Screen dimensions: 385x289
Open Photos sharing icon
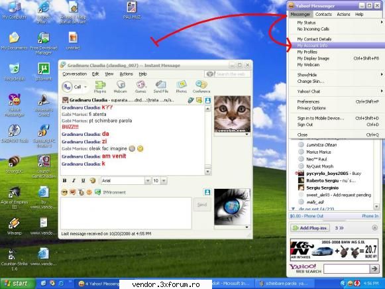[181, 87]
